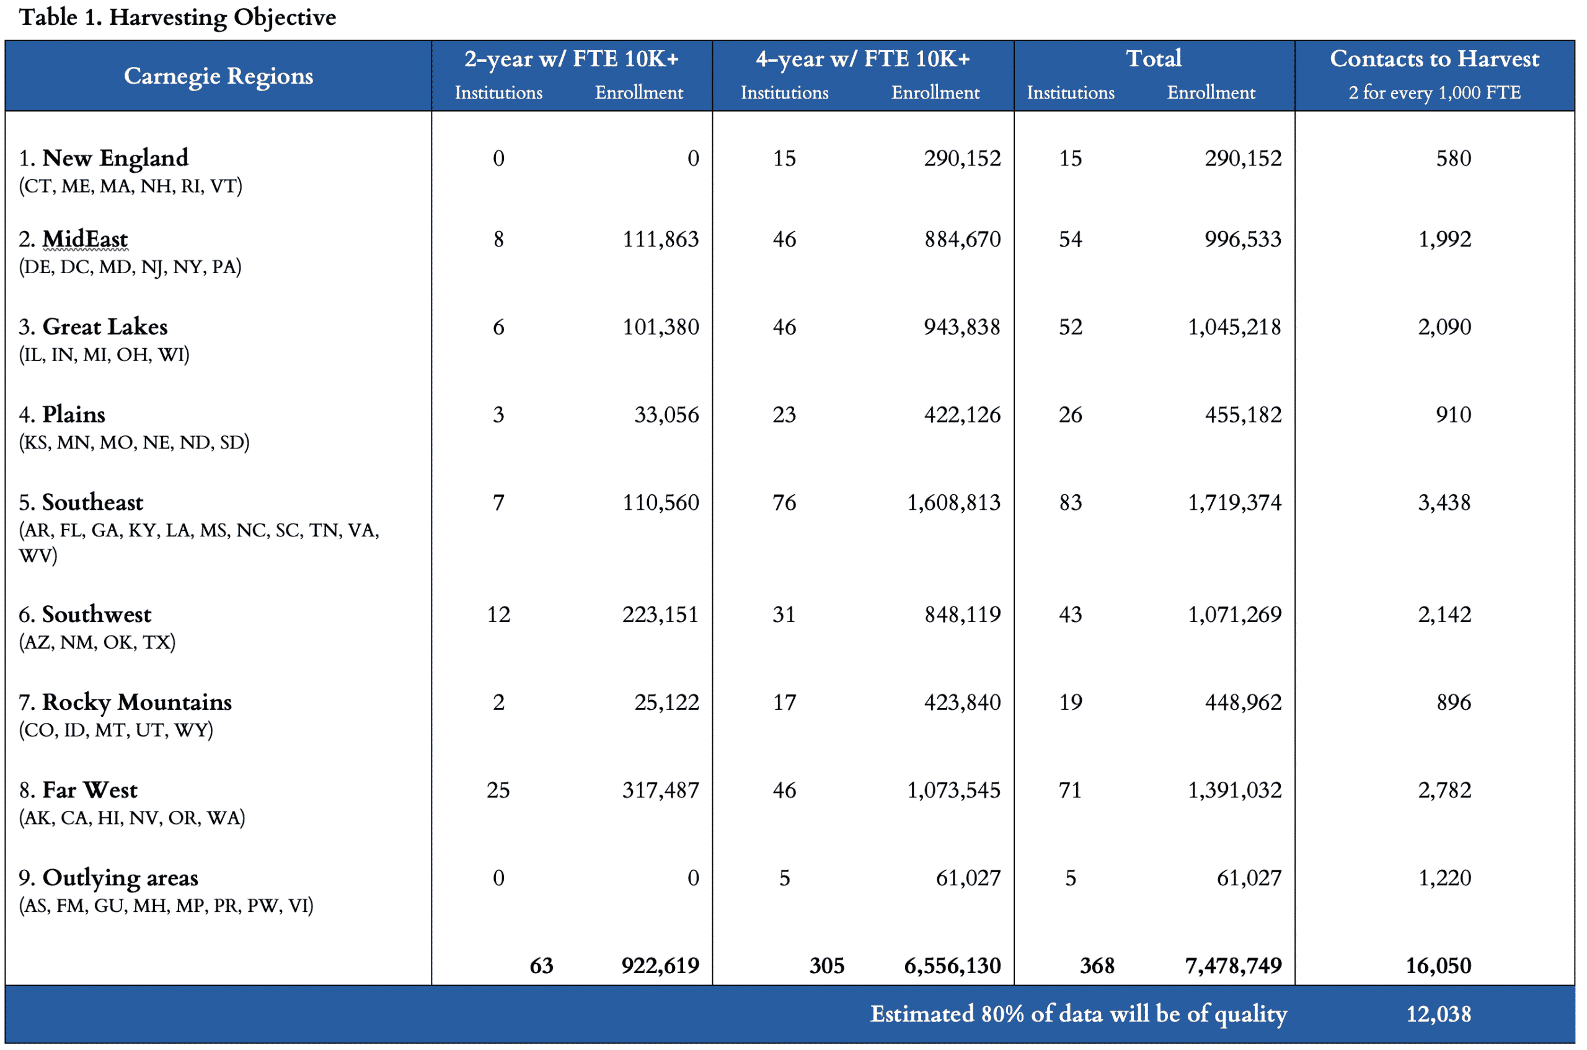
Task: Click the 4-year w/ FTE 10K+ header
Action: [862, 59]
